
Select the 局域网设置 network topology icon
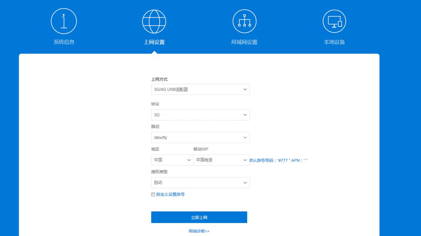pos(245,21)
